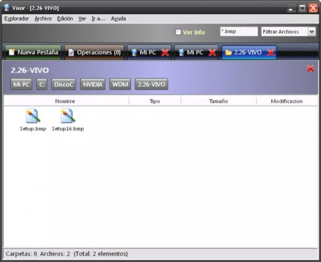Open the Edición menu
Image resolution: width=321 pixels, height=262 pixels.
point(65,19)
